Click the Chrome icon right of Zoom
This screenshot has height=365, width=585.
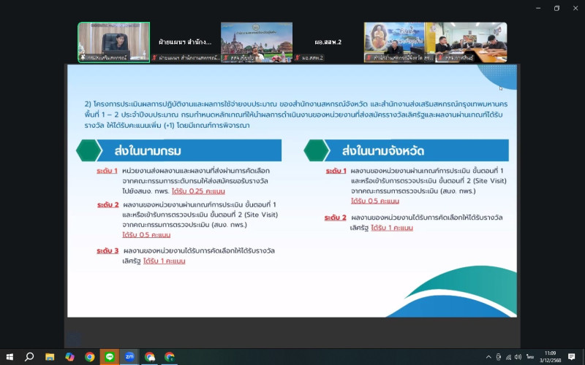(x=150, y=357)
